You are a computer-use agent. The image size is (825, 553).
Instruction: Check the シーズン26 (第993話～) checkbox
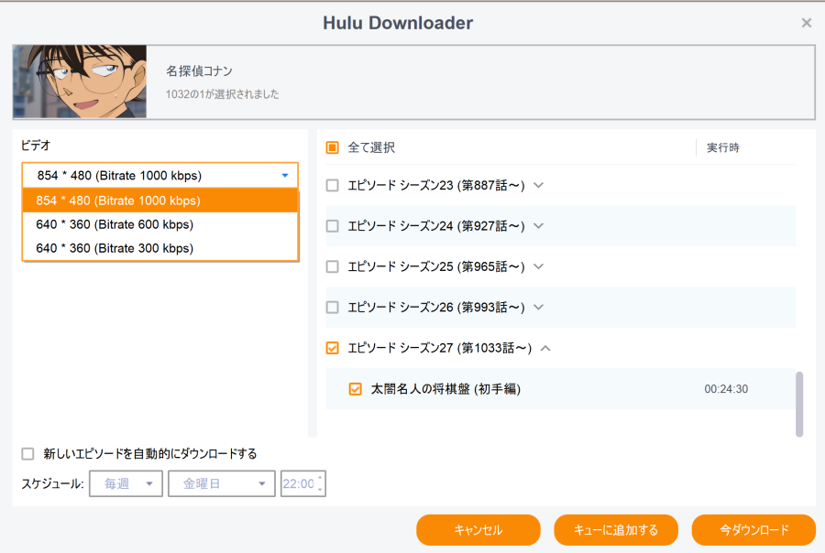pyautogui.click(x=332, y=307)
